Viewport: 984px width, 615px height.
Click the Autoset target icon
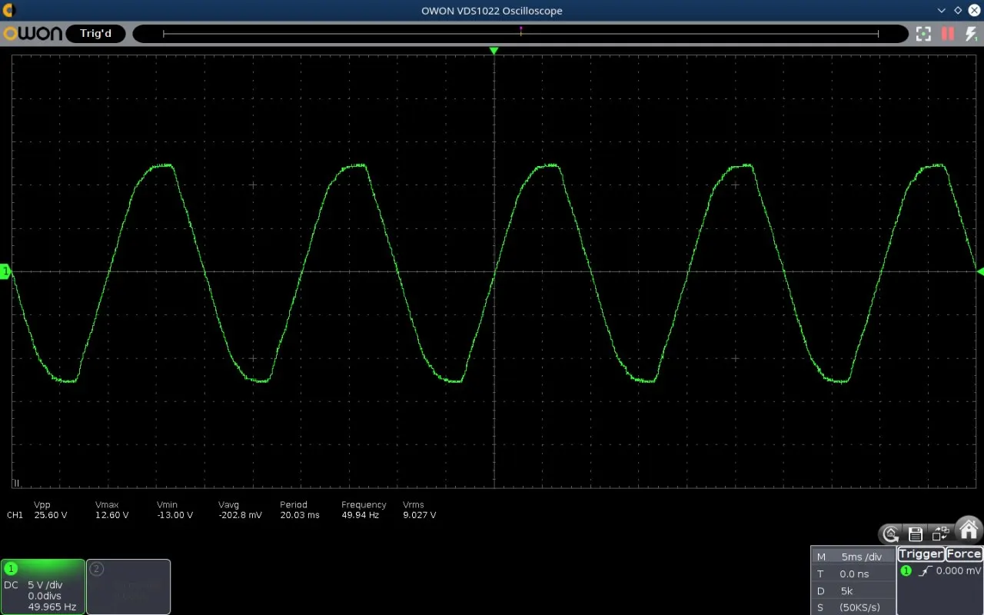(923, 34)
